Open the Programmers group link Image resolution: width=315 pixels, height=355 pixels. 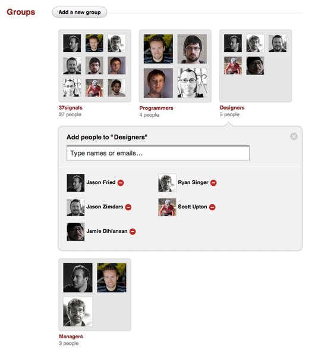tap(156, 108)
